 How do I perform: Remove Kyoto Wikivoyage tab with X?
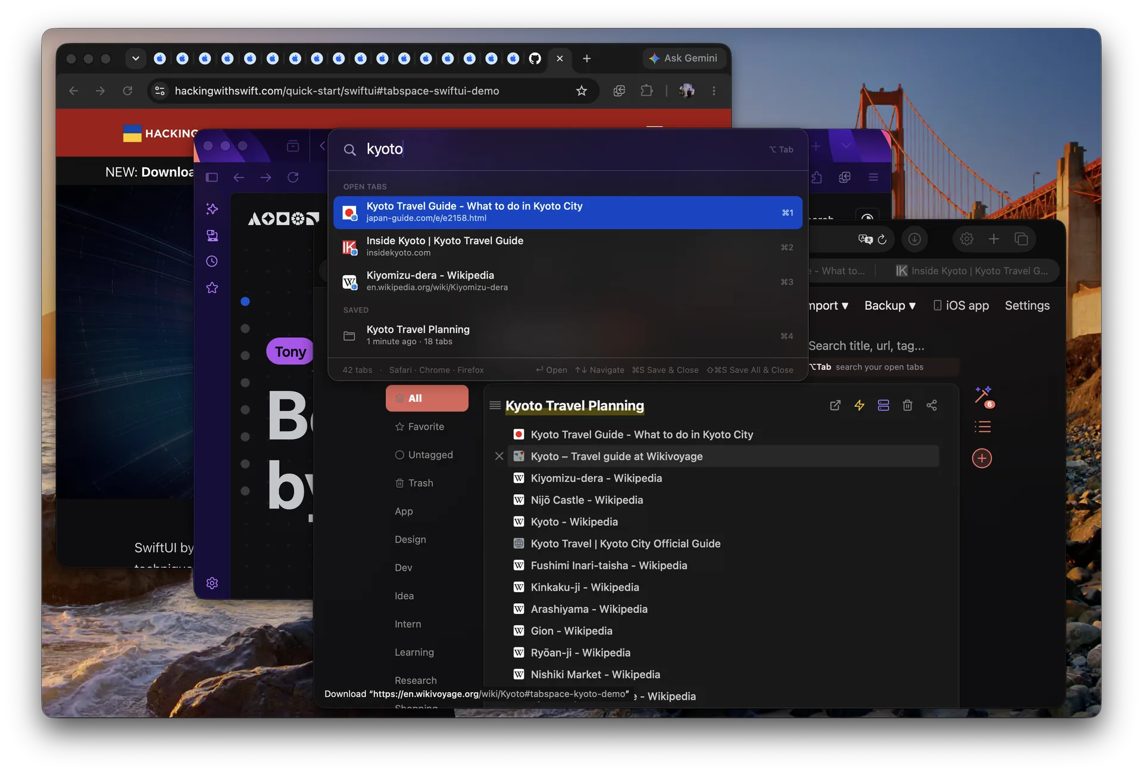pos(499,456)
